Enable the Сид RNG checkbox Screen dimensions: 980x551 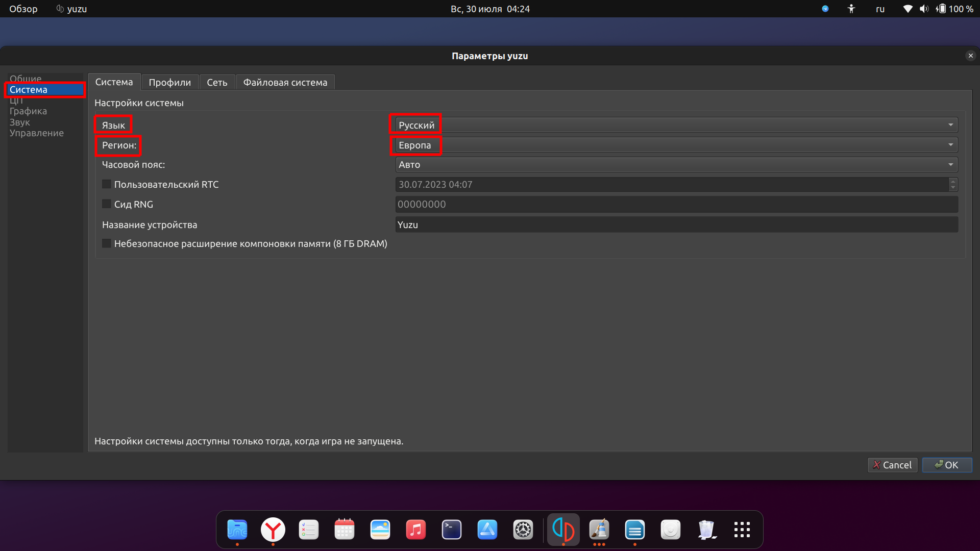[x=107, y=204]
